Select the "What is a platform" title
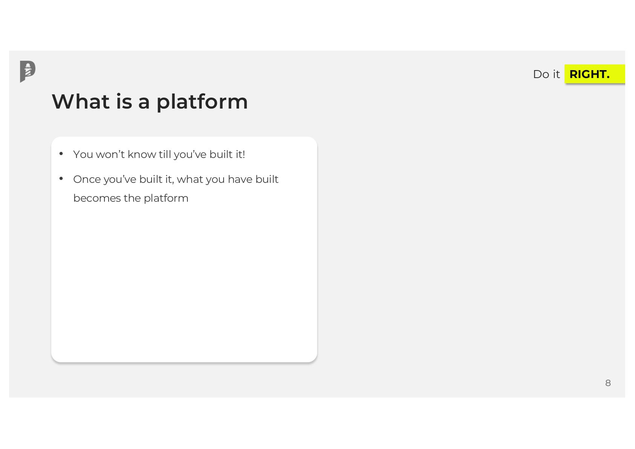The width and height of the screenshot is (635, 449). pyautogui.click(x=150, y=101)
